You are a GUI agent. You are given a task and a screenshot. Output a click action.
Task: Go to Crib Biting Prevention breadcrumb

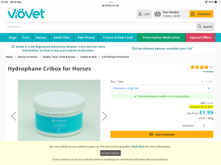point(115,57)
